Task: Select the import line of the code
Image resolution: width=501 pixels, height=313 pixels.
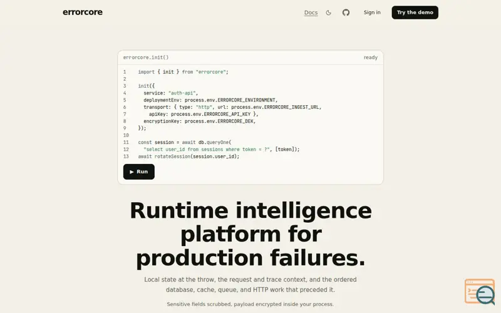Action: pos(183,72)
